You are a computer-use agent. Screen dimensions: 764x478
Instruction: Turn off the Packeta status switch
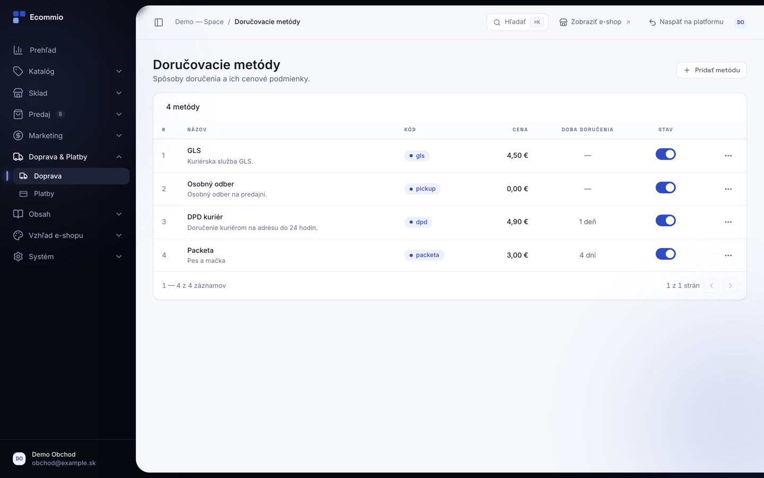click(x=665, y=254)
